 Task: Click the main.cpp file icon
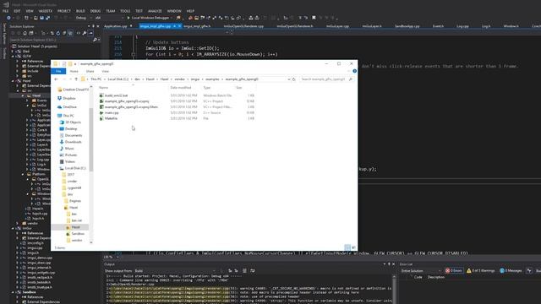(101, 112)
